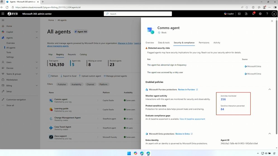Click the Corp Travel Agent icon
Viewport: 278px width, 156px height.
(x=51, y=128)
